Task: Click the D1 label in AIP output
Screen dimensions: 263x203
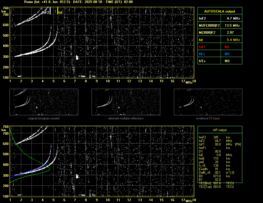Action: (x=201, y=151)
